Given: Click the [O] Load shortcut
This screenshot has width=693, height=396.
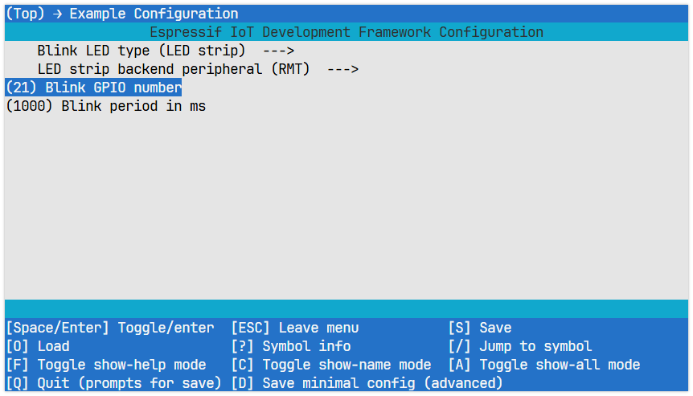Looking at the screenshot, I should (38, 346).
